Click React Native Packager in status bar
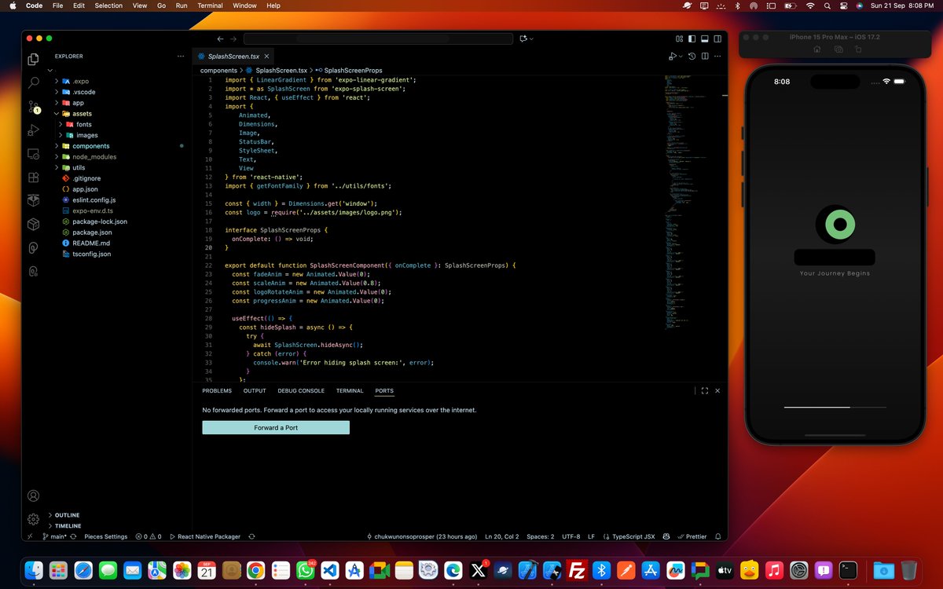 (205, 536)
